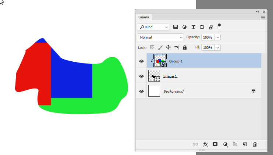Open Layers panel flyout menu
The height and width of the screenshot is (155, 273).
point(263,17)
